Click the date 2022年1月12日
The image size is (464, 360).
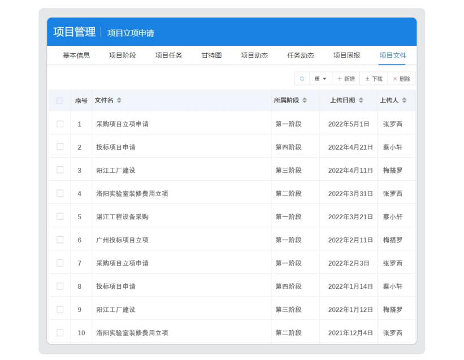pos(350,310)
